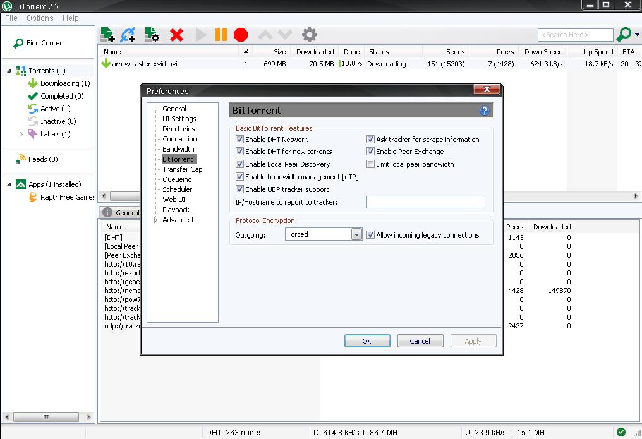Click the Create New Torrent icon
642x439 pixels.
(152, 34)
